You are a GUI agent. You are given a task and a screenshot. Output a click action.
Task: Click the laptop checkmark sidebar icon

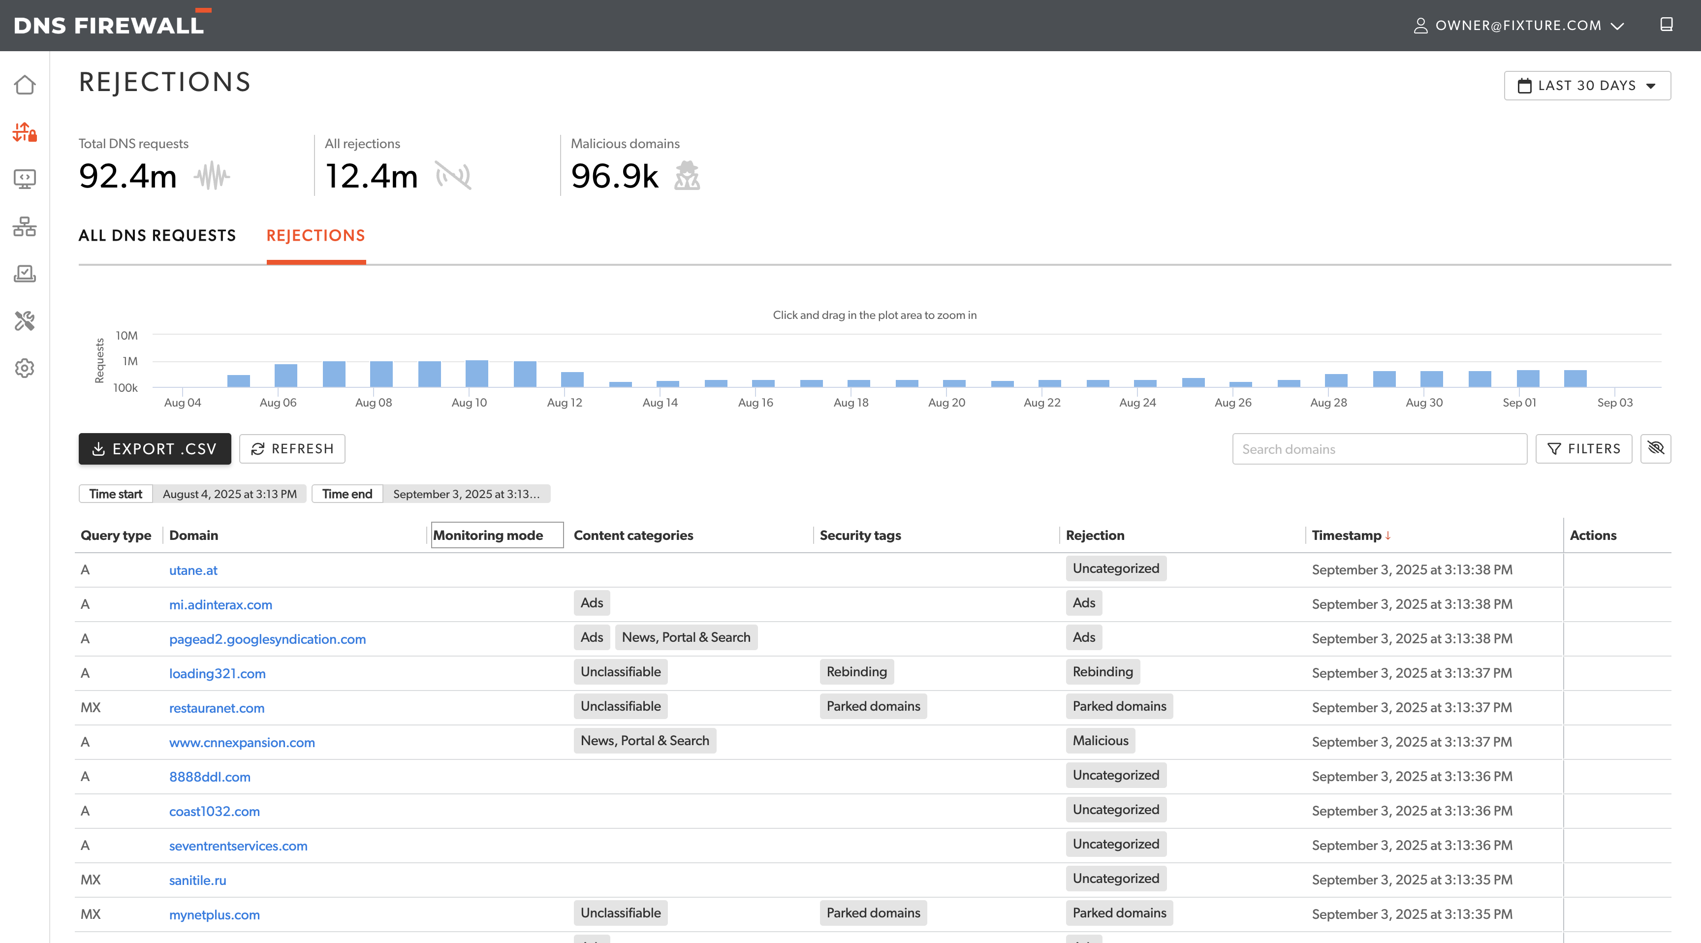pyautogui.click(x=25, y=273)
